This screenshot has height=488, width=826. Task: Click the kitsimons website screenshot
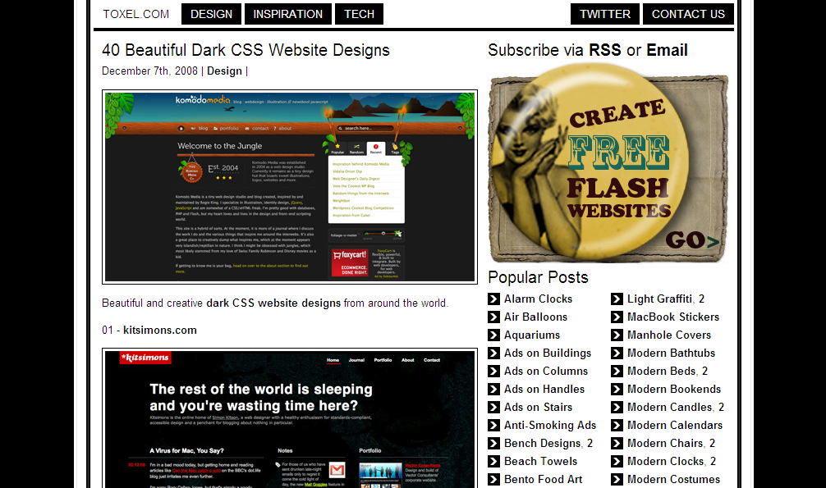[x=290, y=418]
